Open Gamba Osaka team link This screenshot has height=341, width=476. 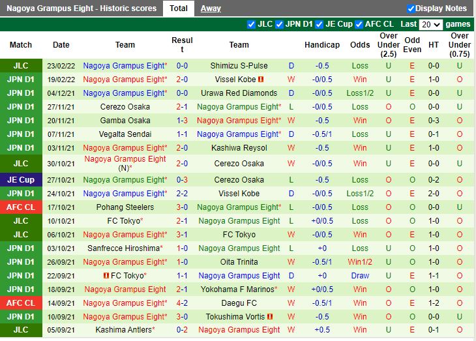click(125, 121)
